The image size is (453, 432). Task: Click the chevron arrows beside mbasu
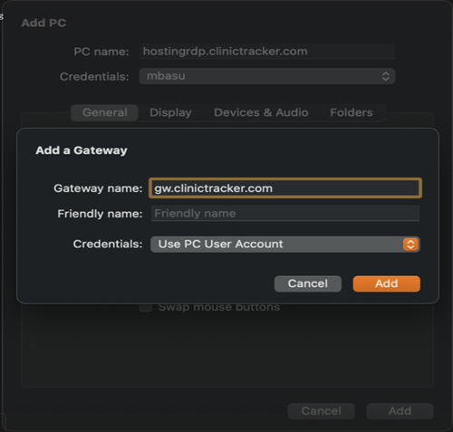[x=385, y=76]
